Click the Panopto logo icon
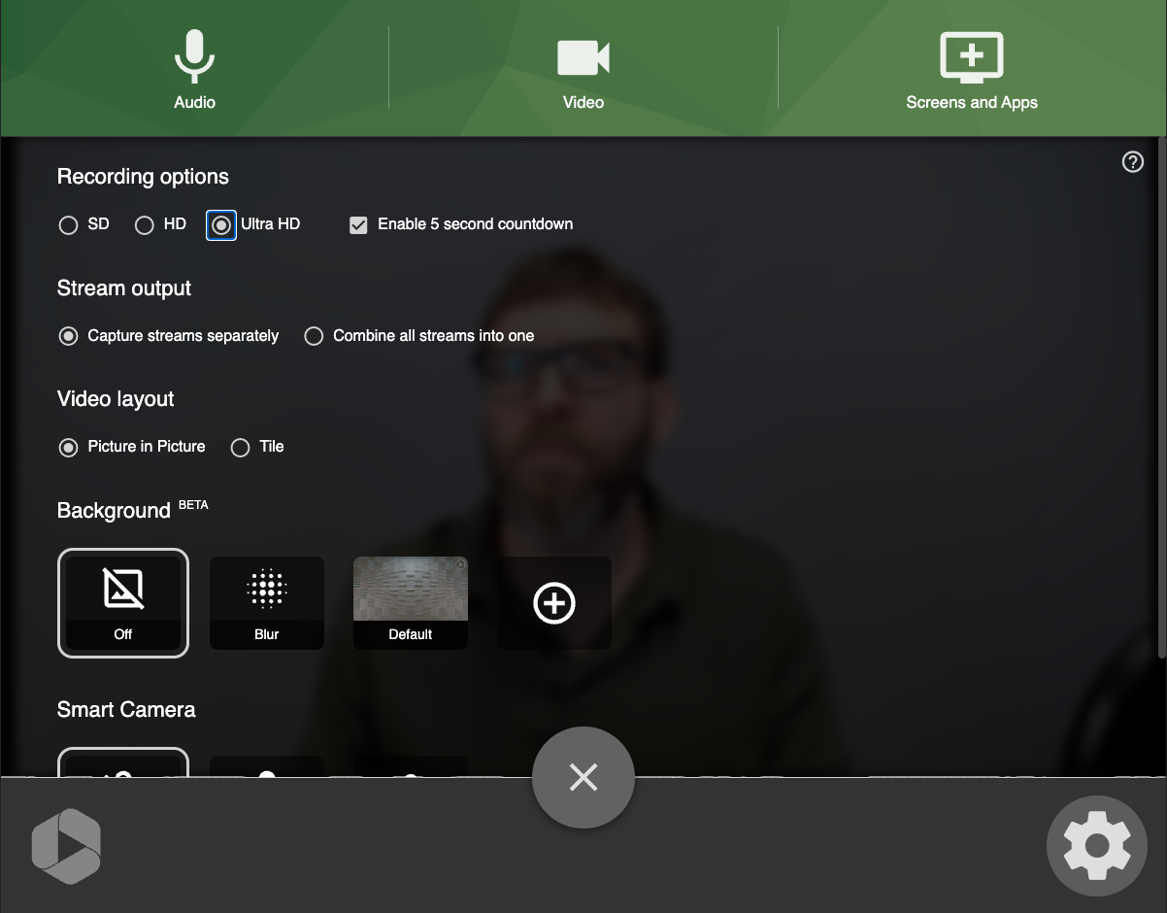The width and height of the screenshot is (1167, 913). (66, 846)
